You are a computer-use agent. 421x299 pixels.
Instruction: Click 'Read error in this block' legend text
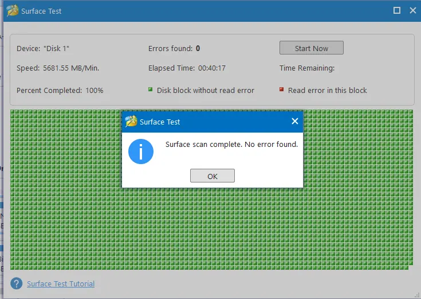pos(327,91)
